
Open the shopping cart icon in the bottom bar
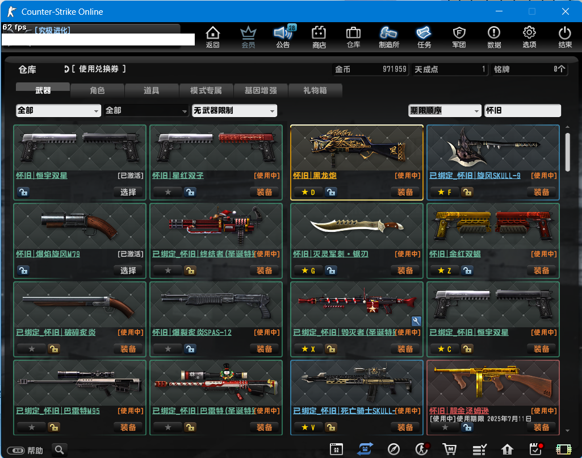[450, 449]
